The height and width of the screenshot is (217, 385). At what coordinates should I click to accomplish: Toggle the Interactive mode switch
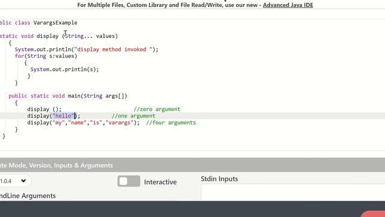click(129, 181)
